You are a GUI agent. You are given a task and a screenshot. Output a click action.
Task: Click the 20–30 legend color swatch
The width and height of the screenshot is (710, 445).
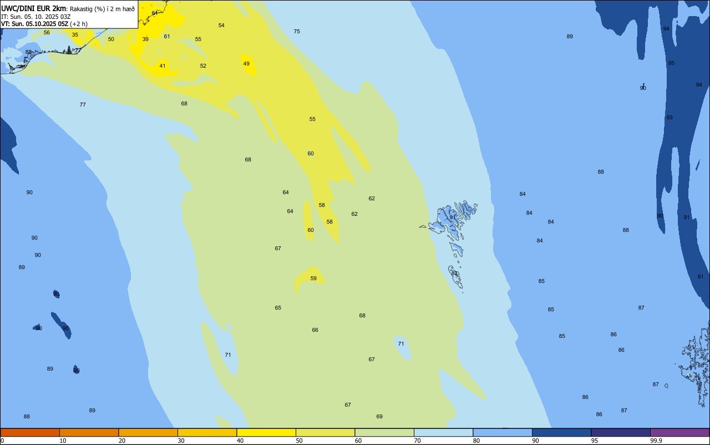tap(148, 432)
